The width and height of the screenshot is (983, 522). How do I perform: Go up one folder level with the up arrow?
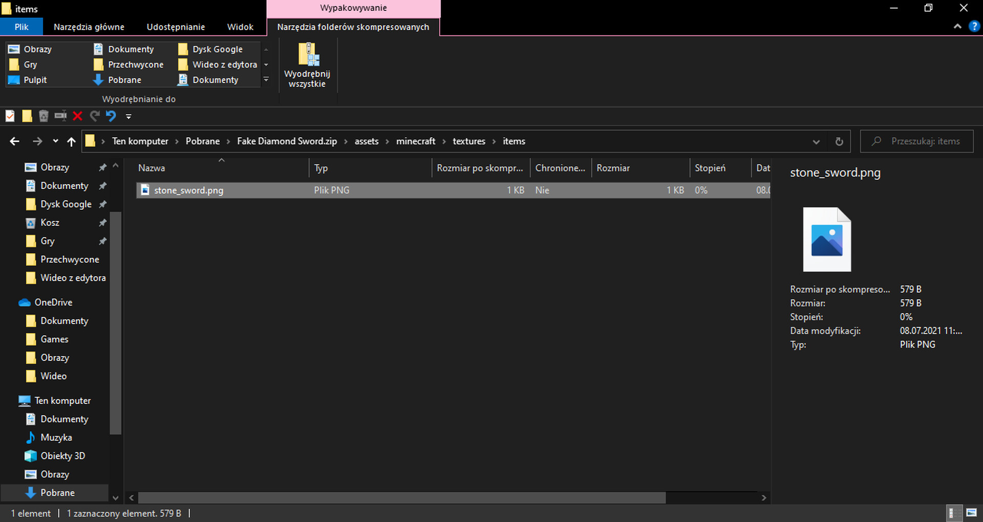coord(71,142)
